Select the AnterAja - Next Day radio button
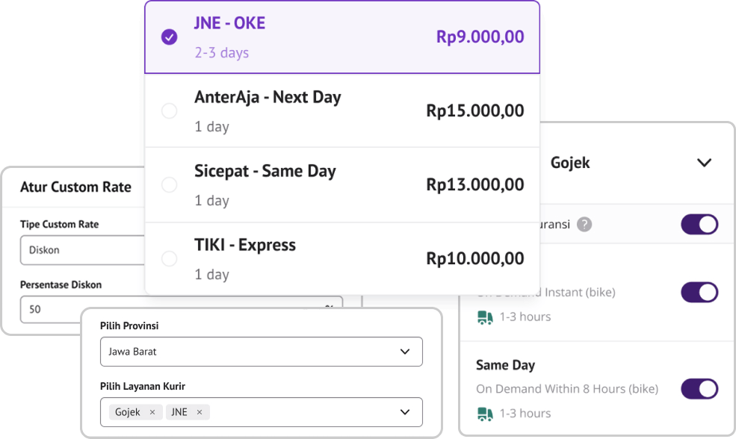 (170, 111)
